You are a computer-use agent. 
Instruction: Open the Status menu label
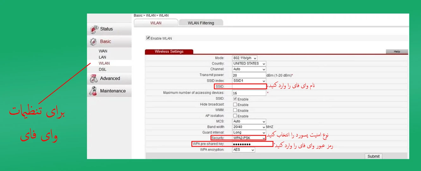tap(106, 29)
